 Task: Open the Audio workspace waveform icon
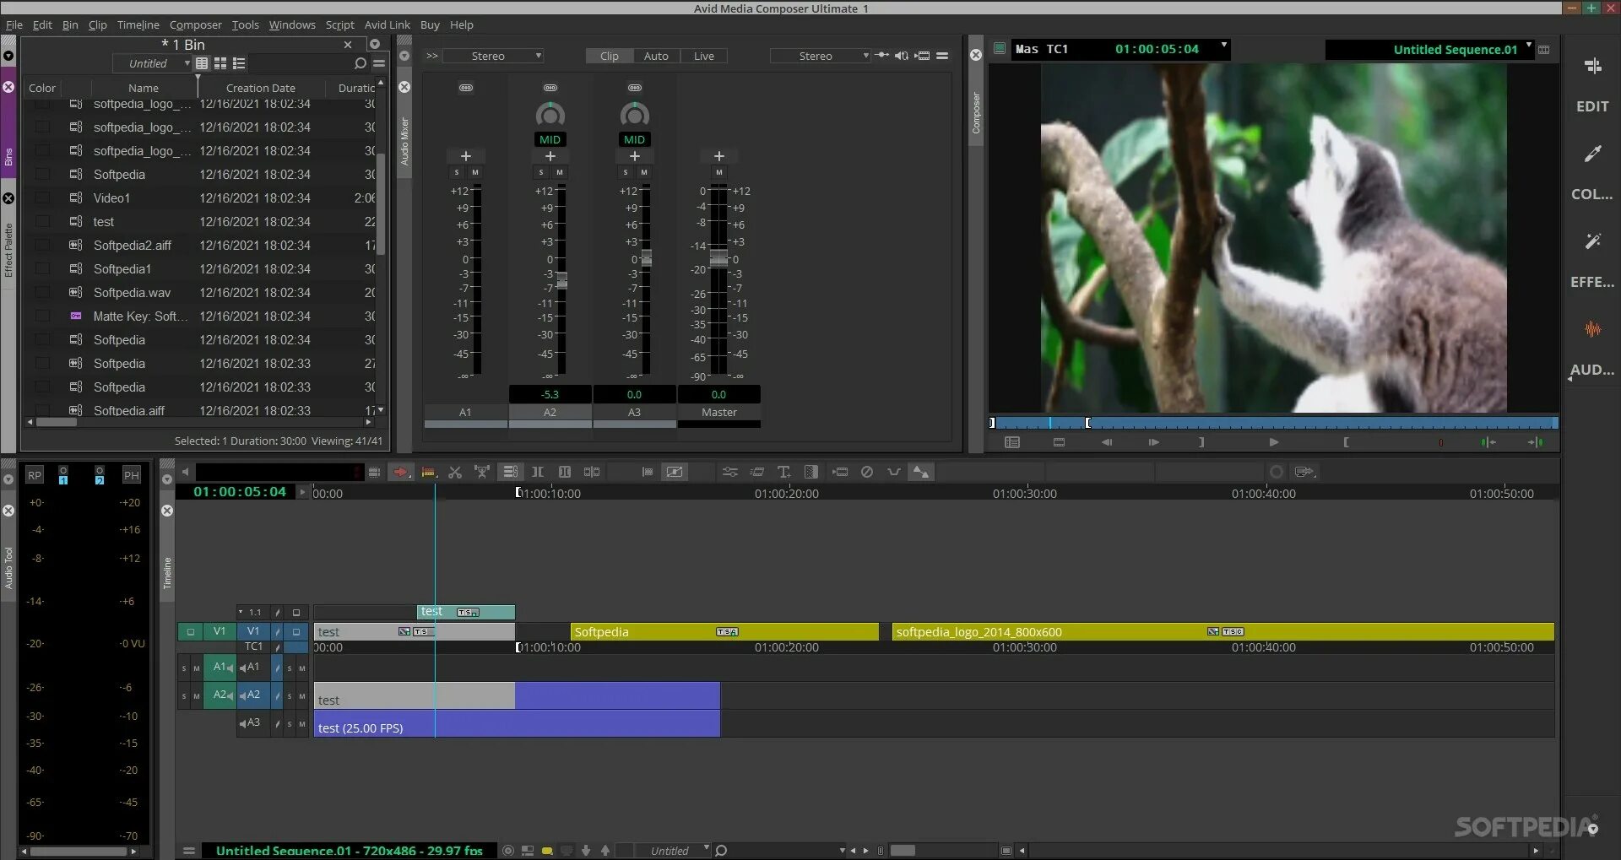(x=1592, y=329)
